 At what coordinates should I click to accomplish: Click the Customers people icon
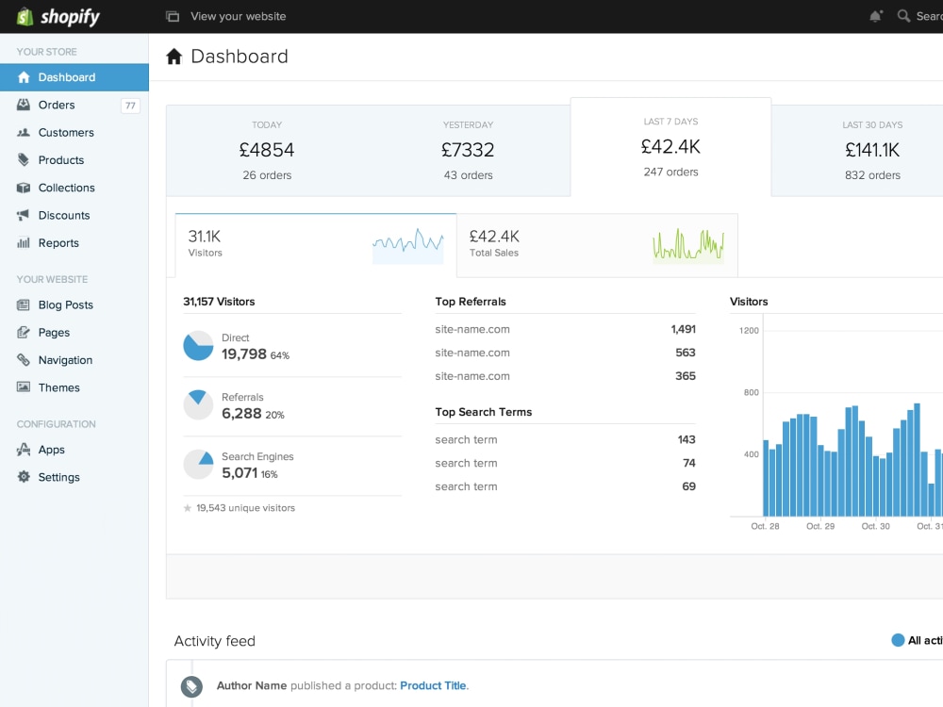pos(24,132)
